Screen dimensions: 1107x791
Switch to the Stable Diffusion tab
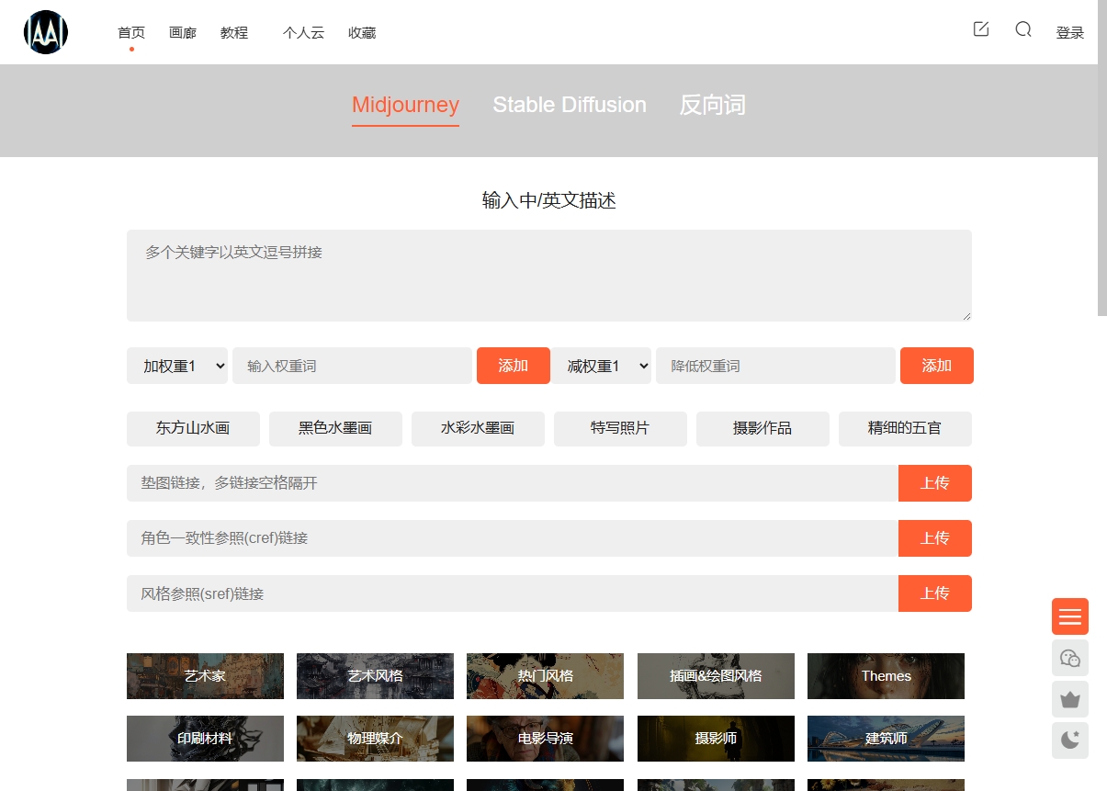point(570,105)
